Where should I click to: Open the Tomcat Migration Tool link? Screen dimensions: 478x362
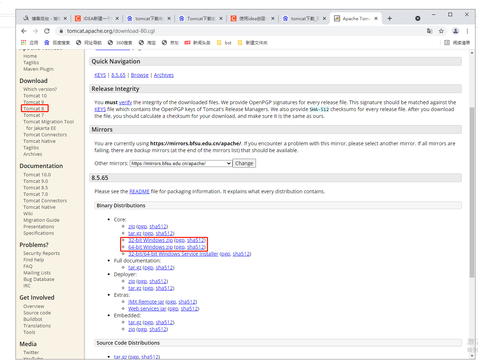pos(49,125)
